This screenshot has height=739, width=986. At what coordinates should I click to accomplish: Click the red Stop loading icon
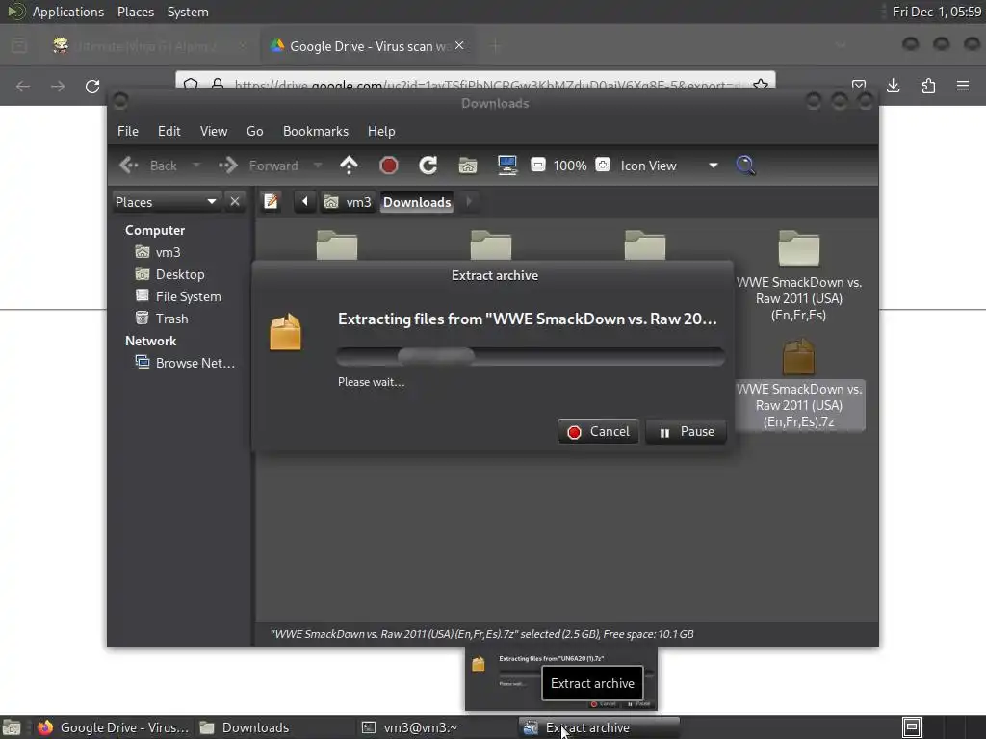389,166
